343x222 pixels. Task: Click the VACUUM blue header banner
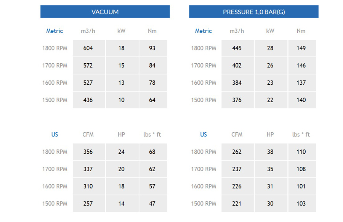tap(105, 11)
